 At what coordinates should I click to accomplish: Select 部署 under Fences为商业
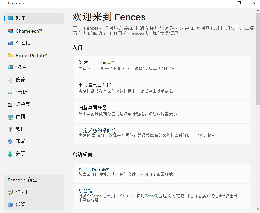34,204
